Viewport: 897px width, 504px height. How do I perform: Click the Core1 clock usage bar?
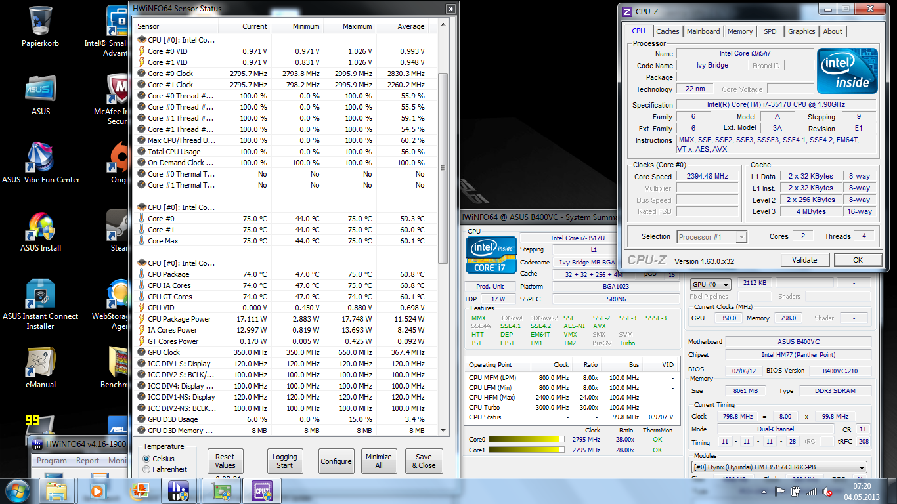pos(525,450)
